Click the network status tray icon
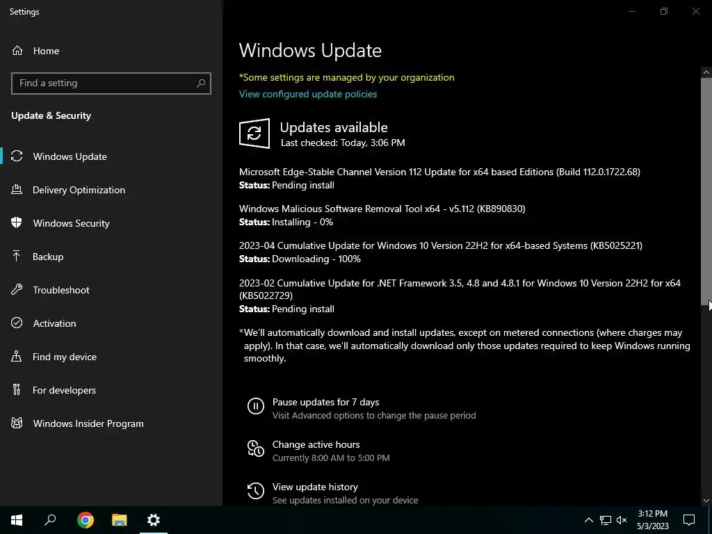The width and height of the screenshot is (712, 534). tap(606, 520)
